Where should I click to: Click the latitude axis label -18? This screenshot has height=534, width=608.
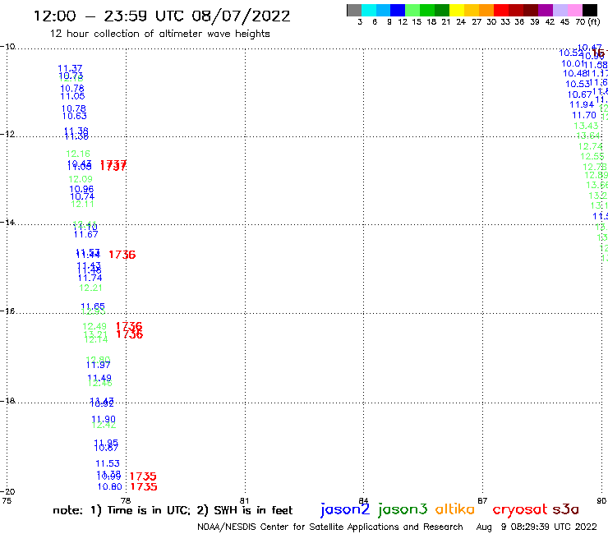click(x=7, y=400)
